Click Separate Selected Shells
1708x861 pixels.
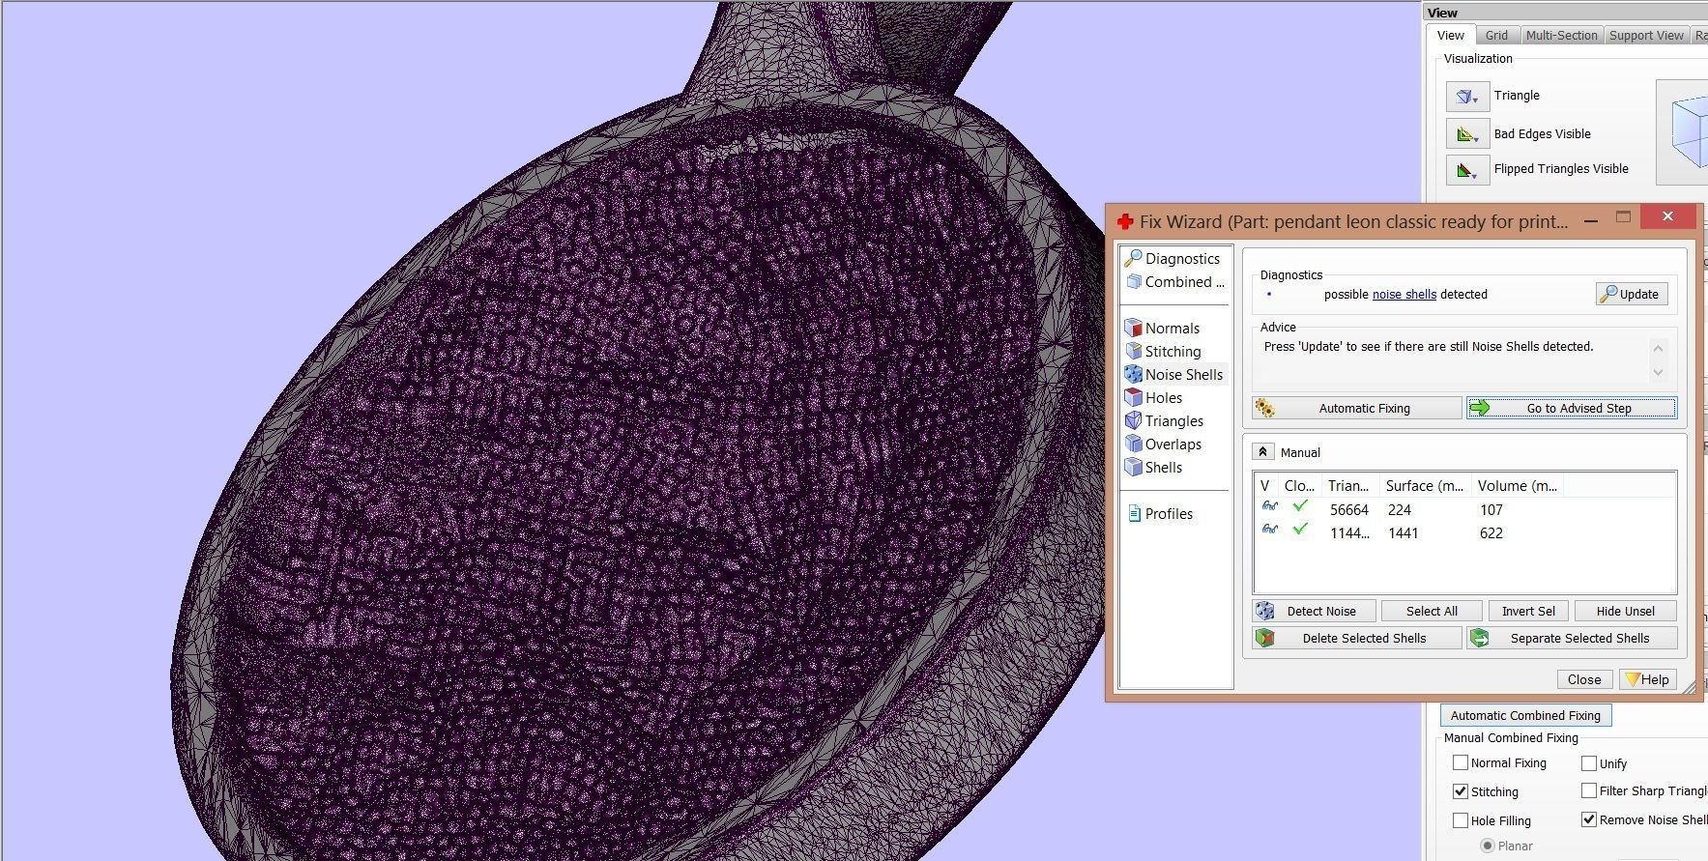pyautogui.click(x=1572, y=638)
